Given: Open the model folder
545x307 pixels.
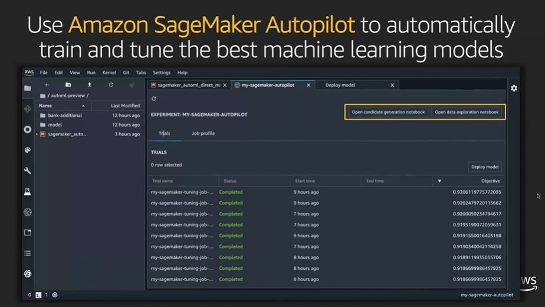Looking at the screenshot, I should point(90,125).
